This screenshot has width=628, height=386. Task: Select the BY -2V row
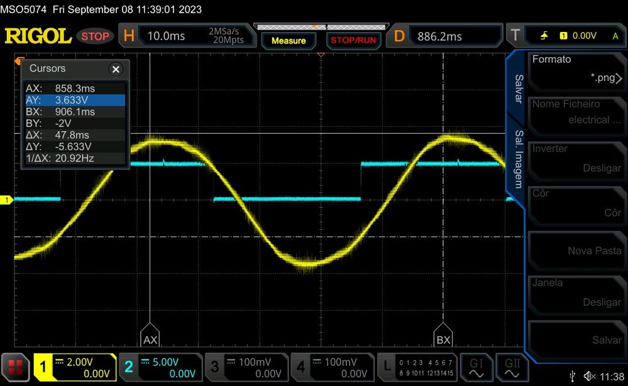75,123
